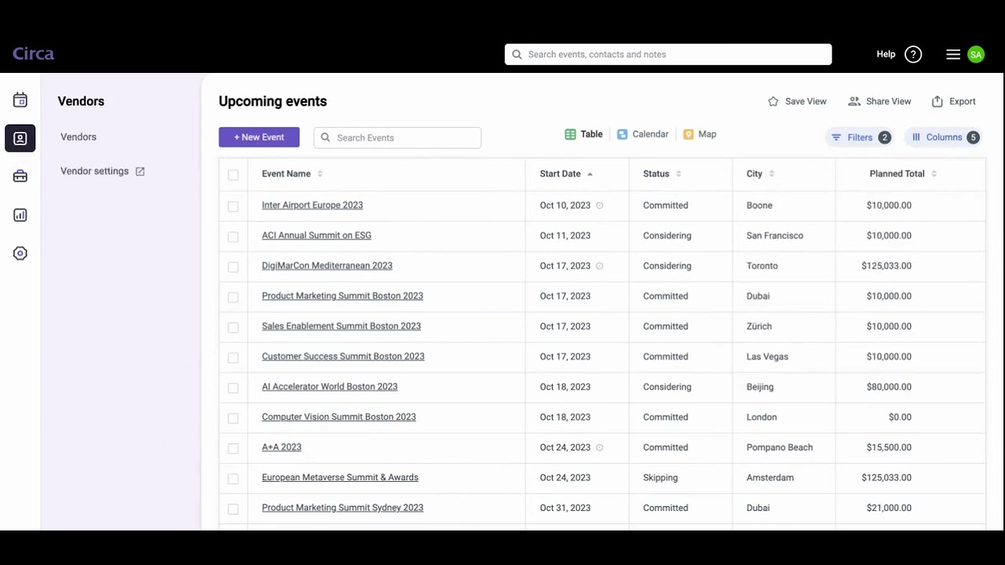
Task: Open the Columns chooser
Action: (x=944, y=137)
